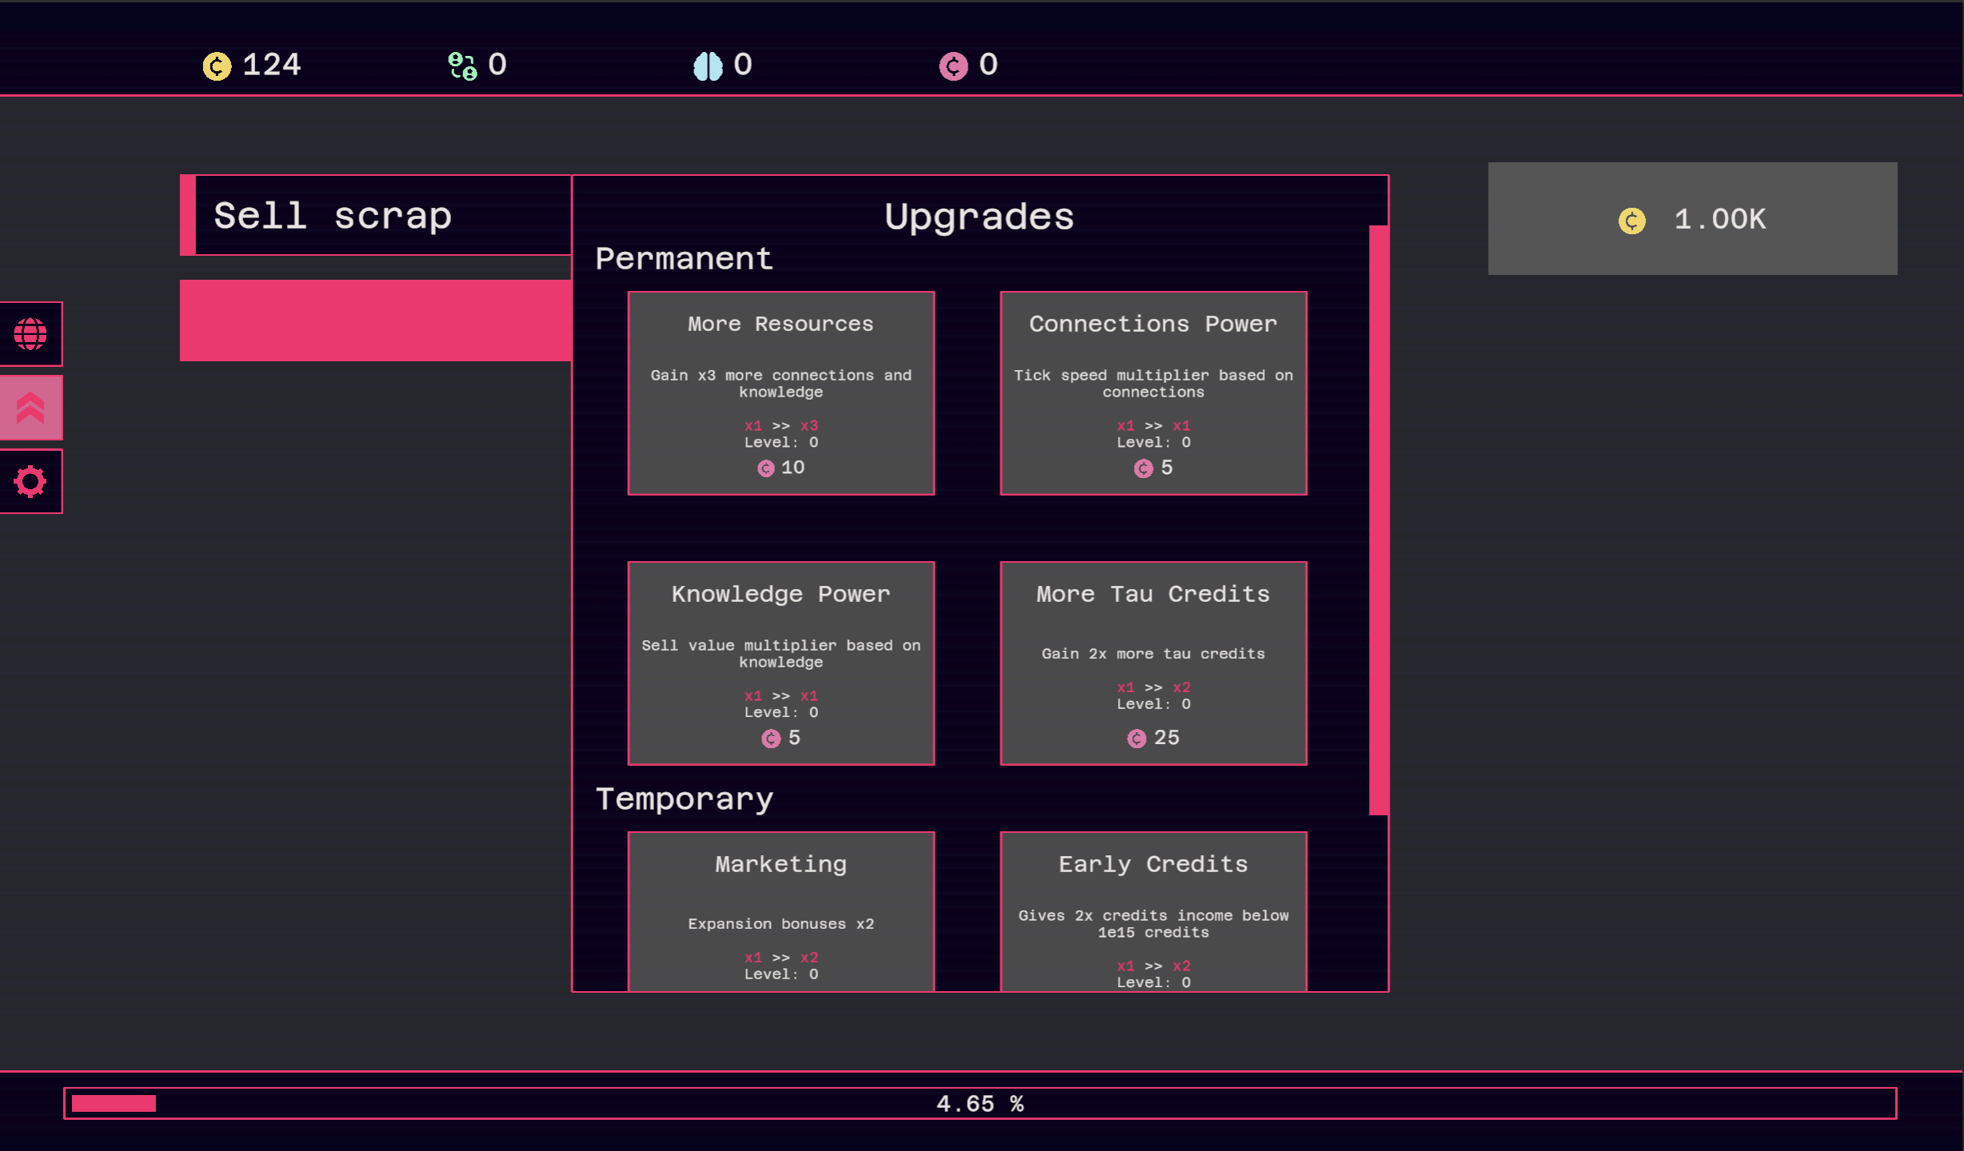The height and width of the screenshot is (1151, 1964).
Task: Click 'Gain 2x more tau credits' description
Action: tap(1154, 654)
